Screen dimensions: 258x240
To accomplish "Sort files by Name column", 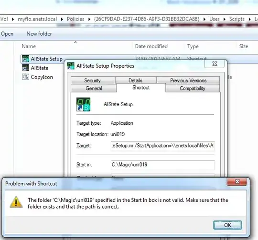I will point(29,46).
